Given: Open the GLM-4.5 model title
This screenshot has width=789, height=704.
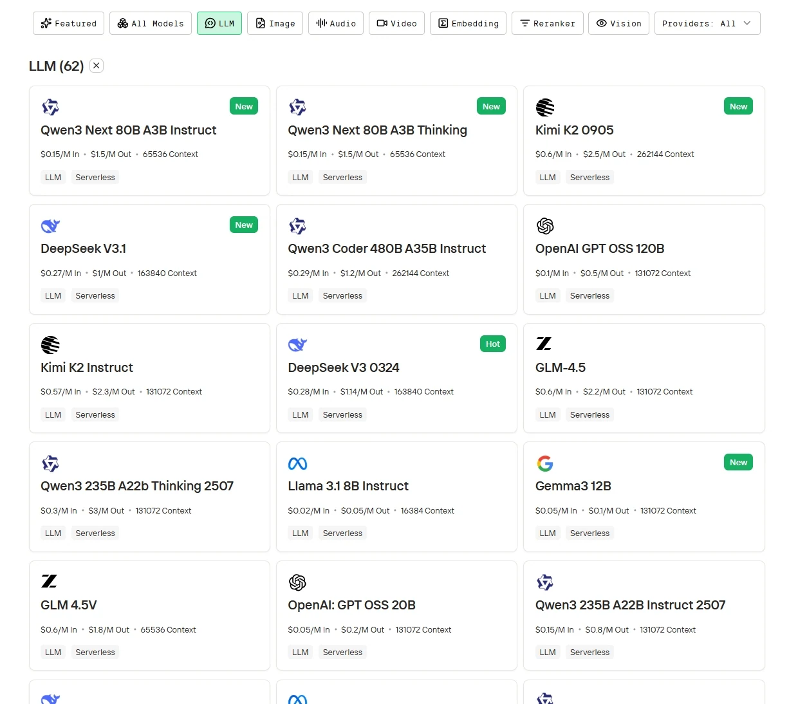Looking at the screenshot, I should pos(561,367).
